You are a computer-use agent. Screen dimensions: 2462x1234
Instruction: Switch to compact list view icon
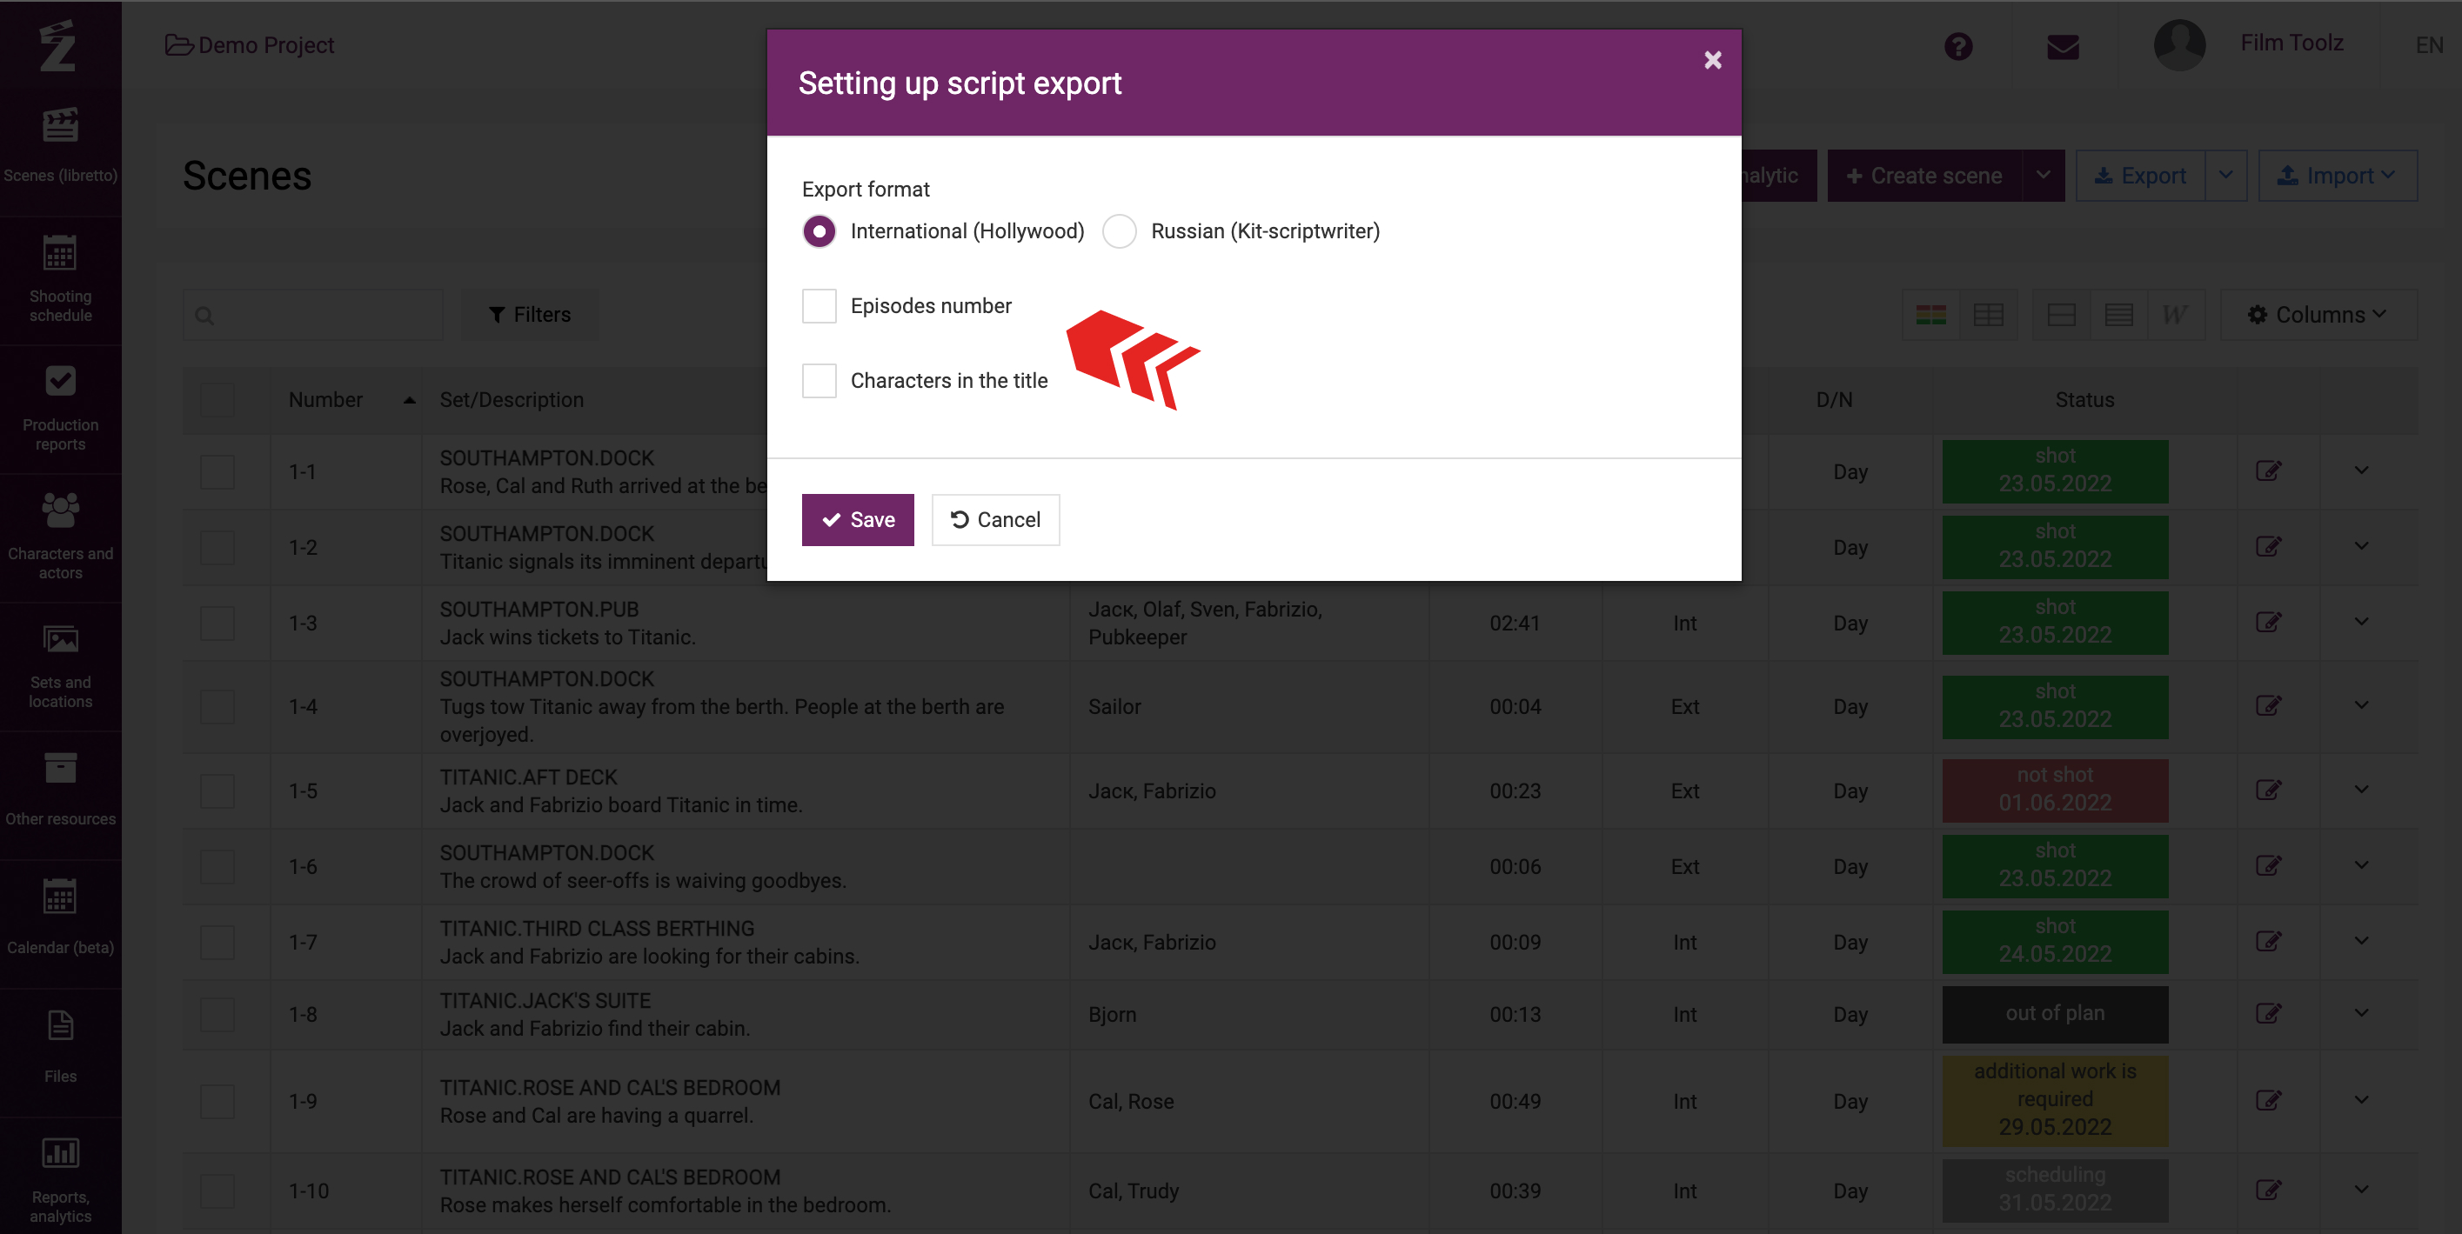[2119, 314]
